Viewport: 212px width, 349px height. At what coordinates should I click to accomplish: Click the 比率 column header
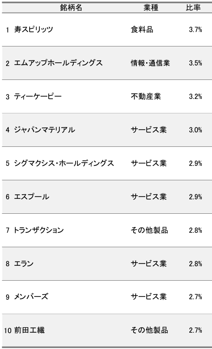pyautogui.click(x=193, y=7)
